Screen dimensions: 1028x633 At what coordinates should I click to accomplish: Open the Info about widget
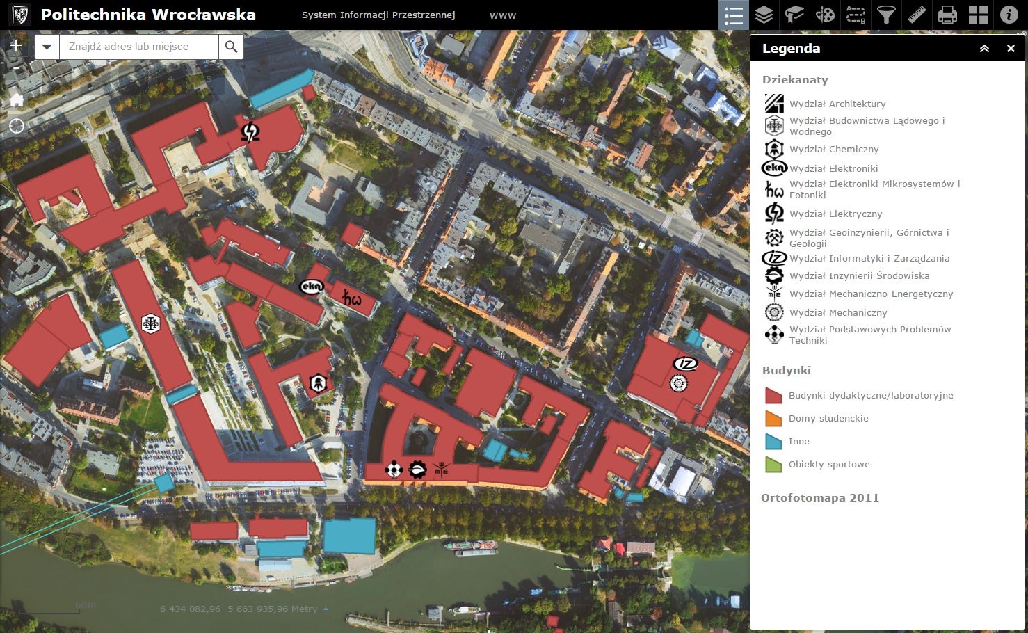tap(1009, 15)
